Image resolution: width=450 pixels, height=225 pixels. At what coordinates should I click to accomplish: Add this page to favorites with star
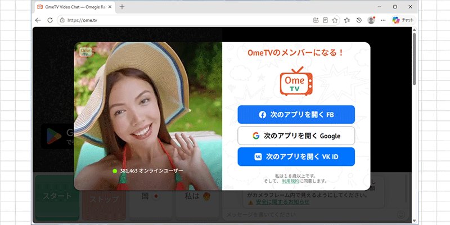335,20
